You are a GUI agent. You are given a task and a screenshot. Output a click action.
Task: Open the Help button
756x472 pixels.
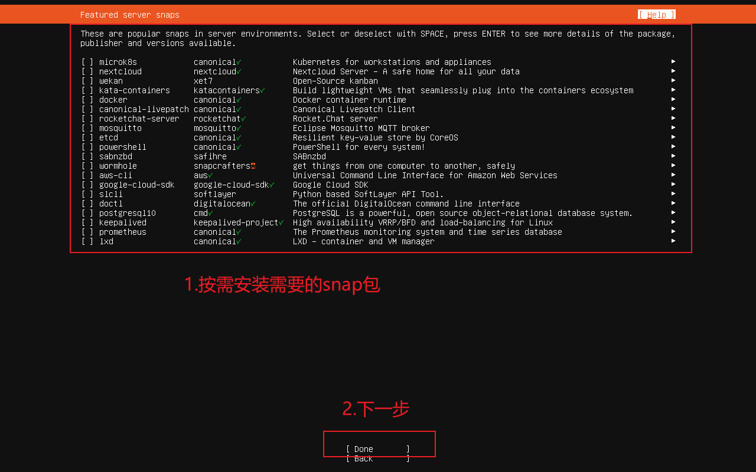click(657, 15)
